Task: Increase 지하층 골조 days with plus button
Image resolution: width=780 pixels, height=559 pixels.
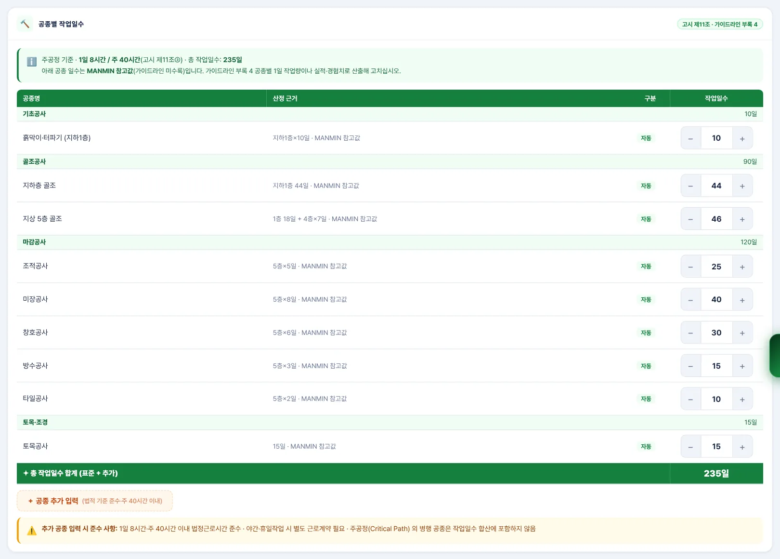Action: coord(742,186)
